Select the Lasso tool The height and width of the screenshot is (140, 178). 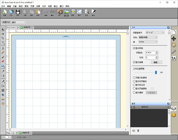(x=3, y=34)
